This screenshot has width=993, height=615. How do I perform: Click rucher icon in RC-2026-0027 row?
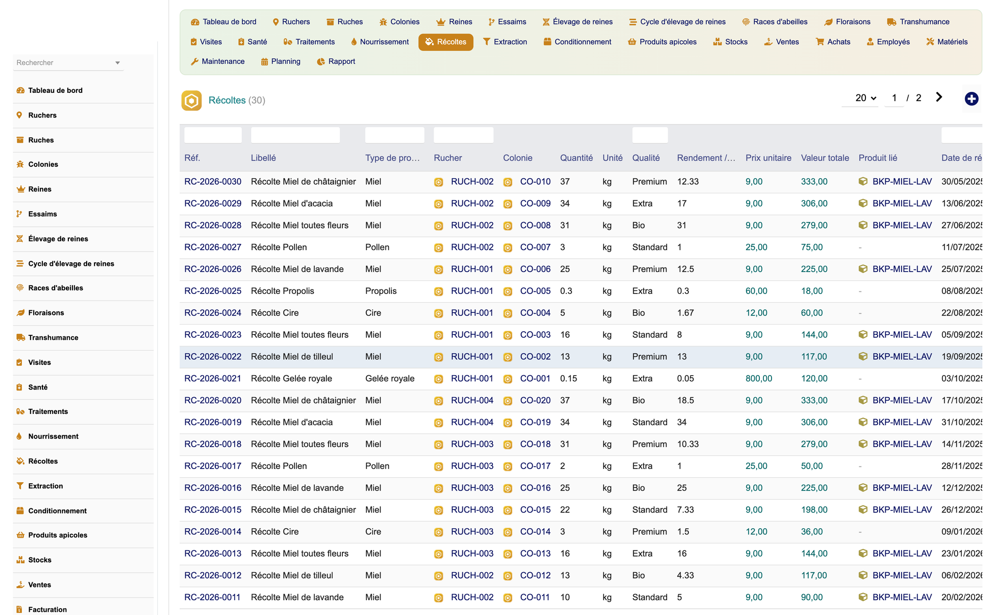tap(438, 248)
